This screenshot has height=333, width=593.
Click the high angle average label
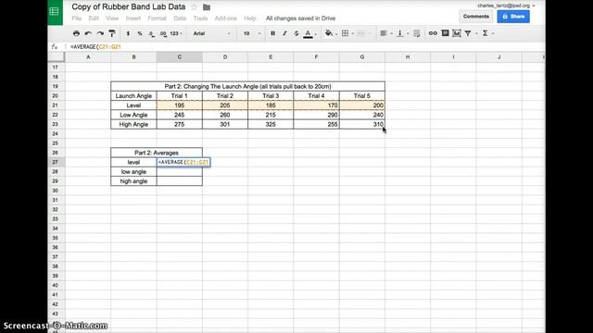click(x=133, y=181)
